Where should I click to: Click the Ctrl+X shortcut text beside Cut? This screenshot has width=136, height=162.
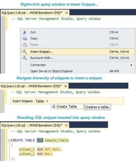point(114,32)
